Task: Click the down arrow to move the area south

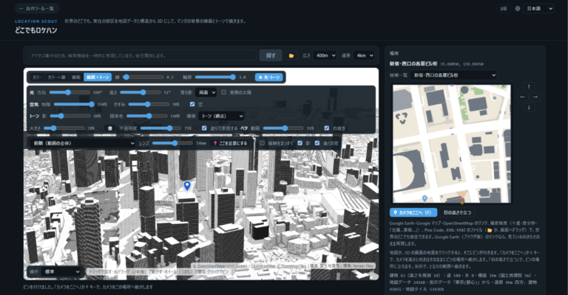Action: (x=529, y=107)
